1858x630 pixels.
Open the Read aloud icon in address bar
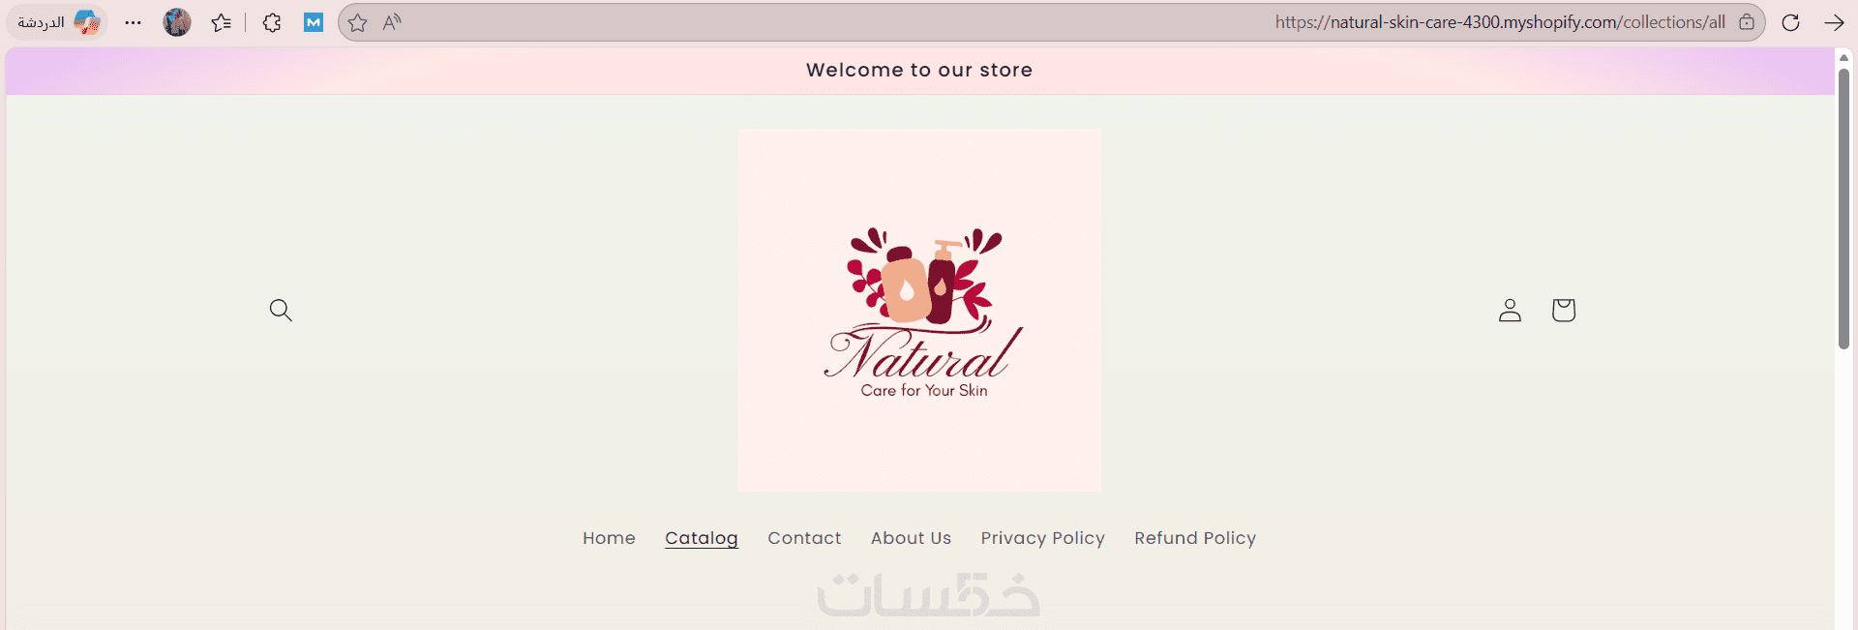(392, 22)
